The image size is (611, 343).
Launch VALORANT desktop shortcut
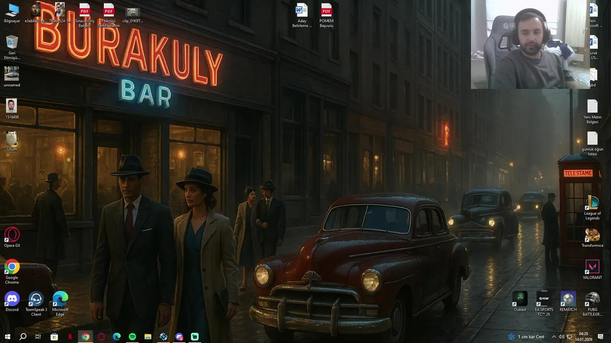point(592,269)
